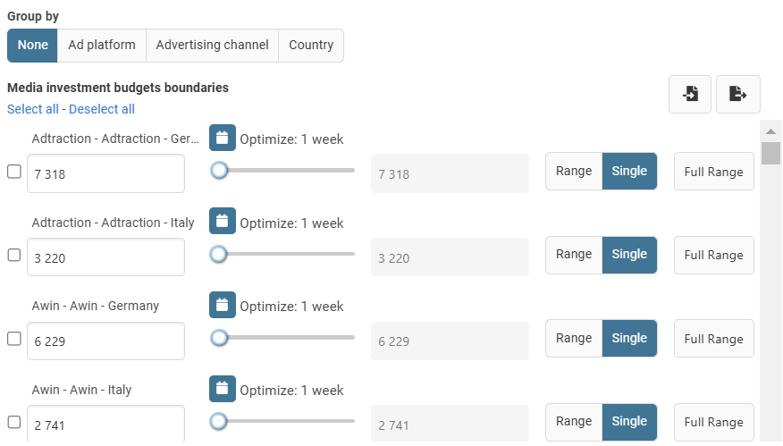783x446 pixels.
Task: Switch Adtraction Germany to Range mode
Action: coord(574,172)
